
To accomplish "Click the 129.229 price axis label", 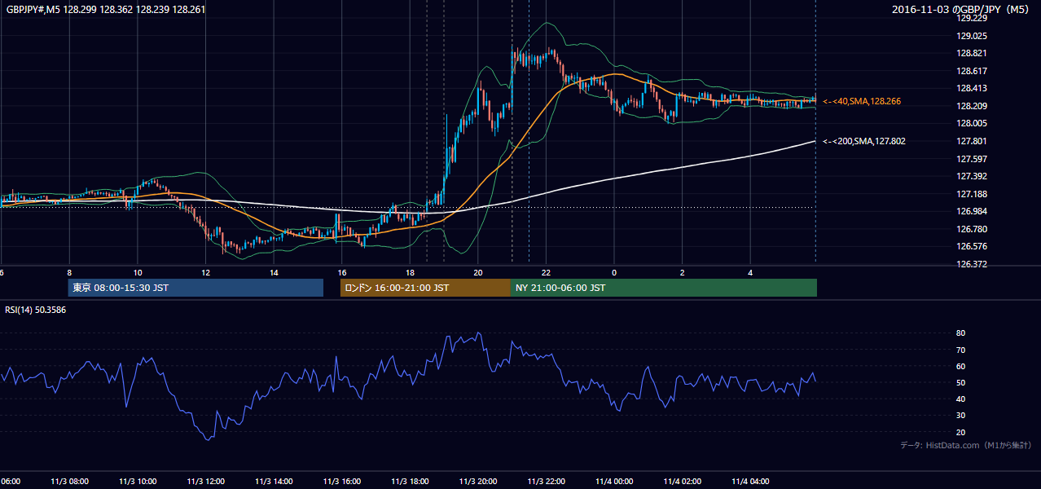I will click(x=971, y=18).
